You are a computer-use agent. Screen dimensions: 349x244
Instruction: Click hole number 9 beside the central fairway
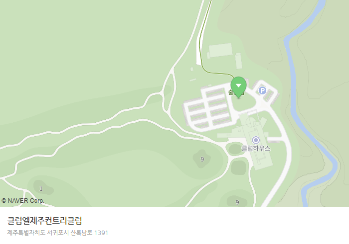(x=202, y=159)
